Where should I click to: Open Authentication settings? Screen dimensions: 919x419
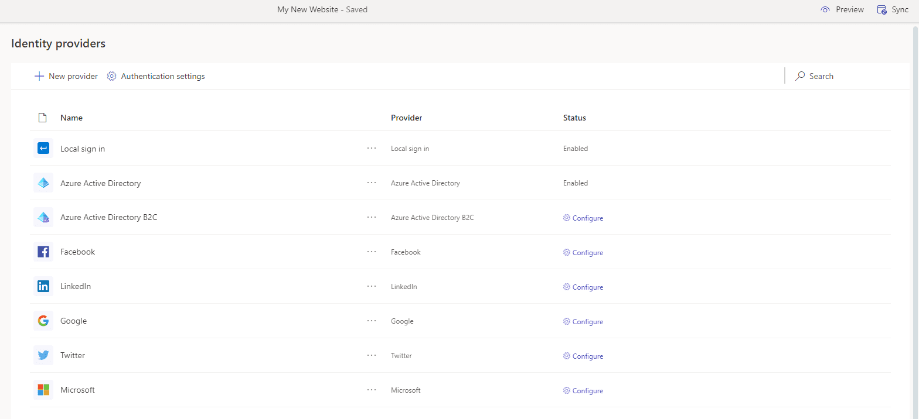[x=156, y=76]
